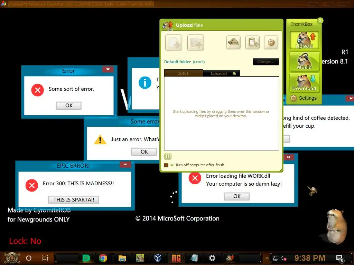Click the Default folder label
354x265 pixels.
[177, 62]
